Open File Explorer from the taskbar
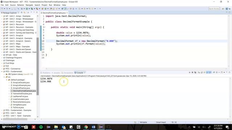Image resolution: width=232 pixels, height=130 pixels. (x=56, y=127)
